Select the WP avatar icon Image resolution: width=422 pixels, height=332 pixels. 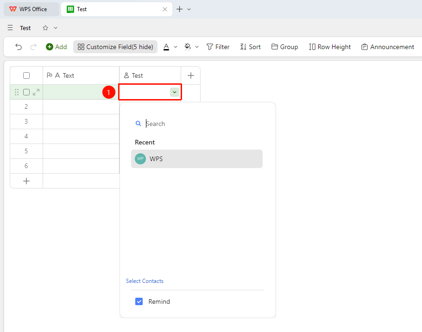140,159
